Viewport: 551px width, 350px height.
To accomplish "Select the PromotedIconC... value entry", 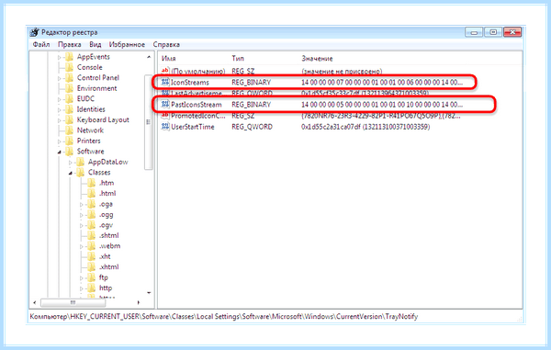I will pyautogui.click(x=197, y=116).
